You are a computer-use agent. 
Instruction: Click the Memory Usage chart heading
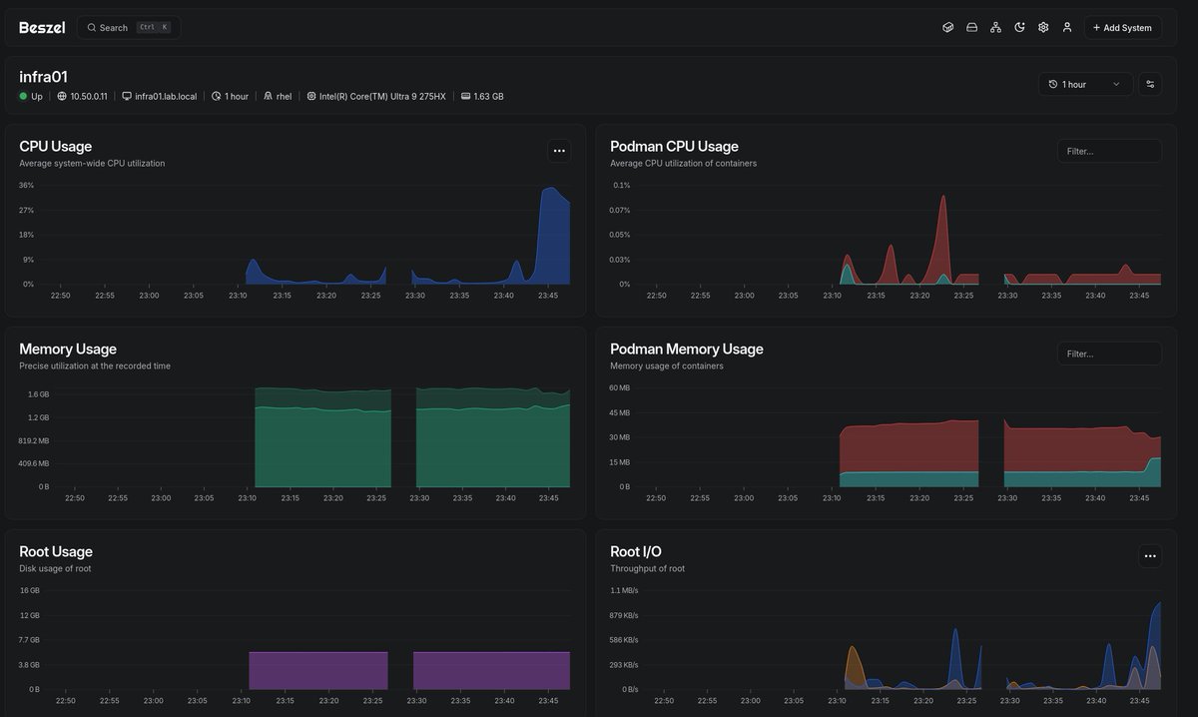pyautogui.click(x=68, y=350)
